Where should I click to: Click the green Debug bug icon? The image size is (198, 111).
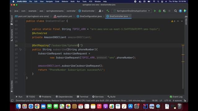[x=160, y=11]
